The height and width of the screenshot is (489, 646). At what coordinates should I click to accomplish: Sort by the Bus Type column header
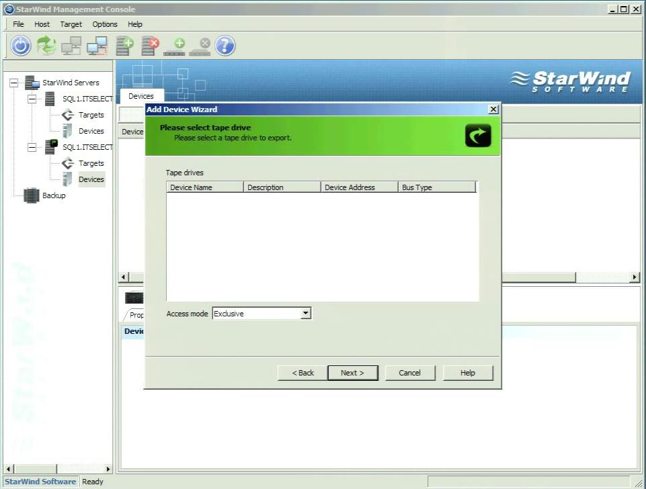click(x=437, y=187)
